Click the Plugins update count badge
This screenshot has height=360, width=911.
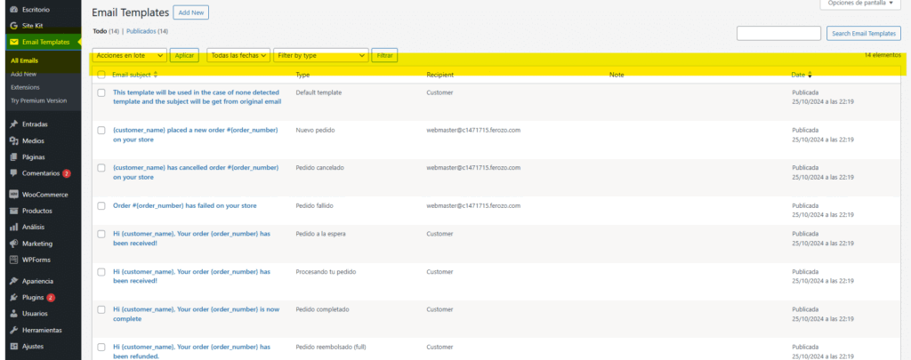[x=51, y=297]
